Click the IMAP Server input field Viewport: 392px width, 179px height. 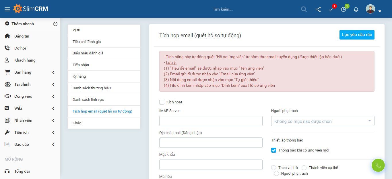pos(211,121)
